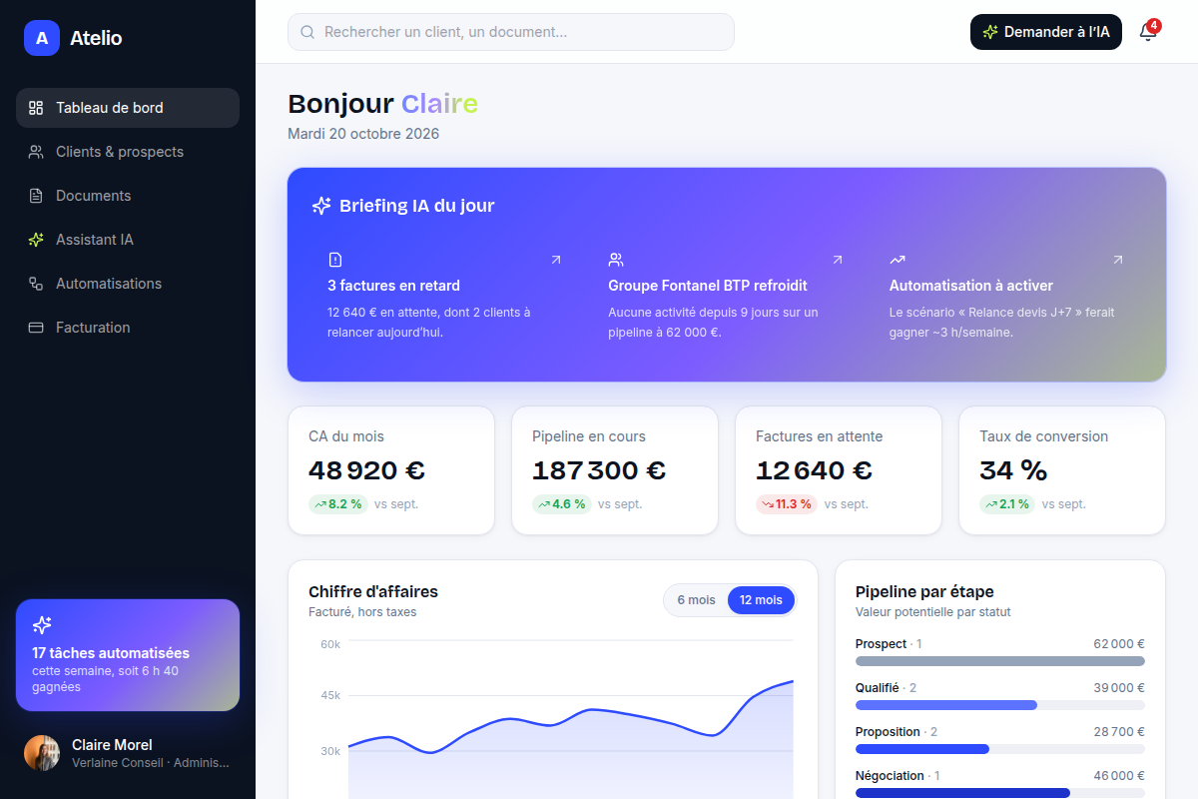
Task: Click the sparkle icon in automated tasks card
Action: click(42, 625)
